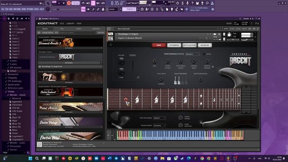Click the disk icon beside Shreddage 3.5 Argent.nki

tap(40, 67)
